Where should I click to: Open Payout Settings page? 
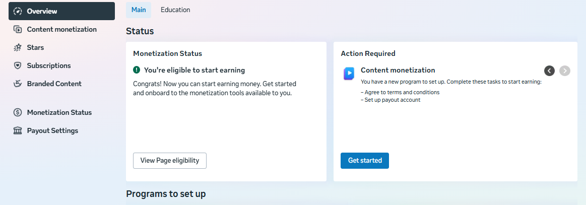point(52,130)
